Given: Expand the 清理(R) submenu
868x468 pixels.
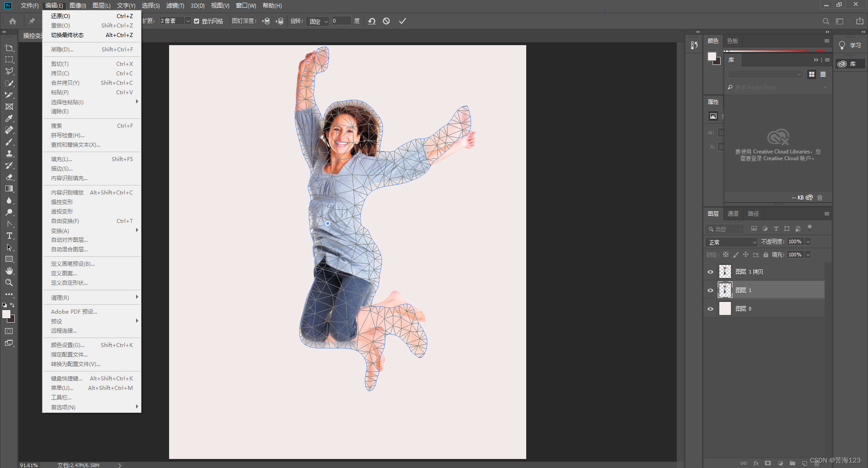Looking at the screenshot, I should click(92, 297).
